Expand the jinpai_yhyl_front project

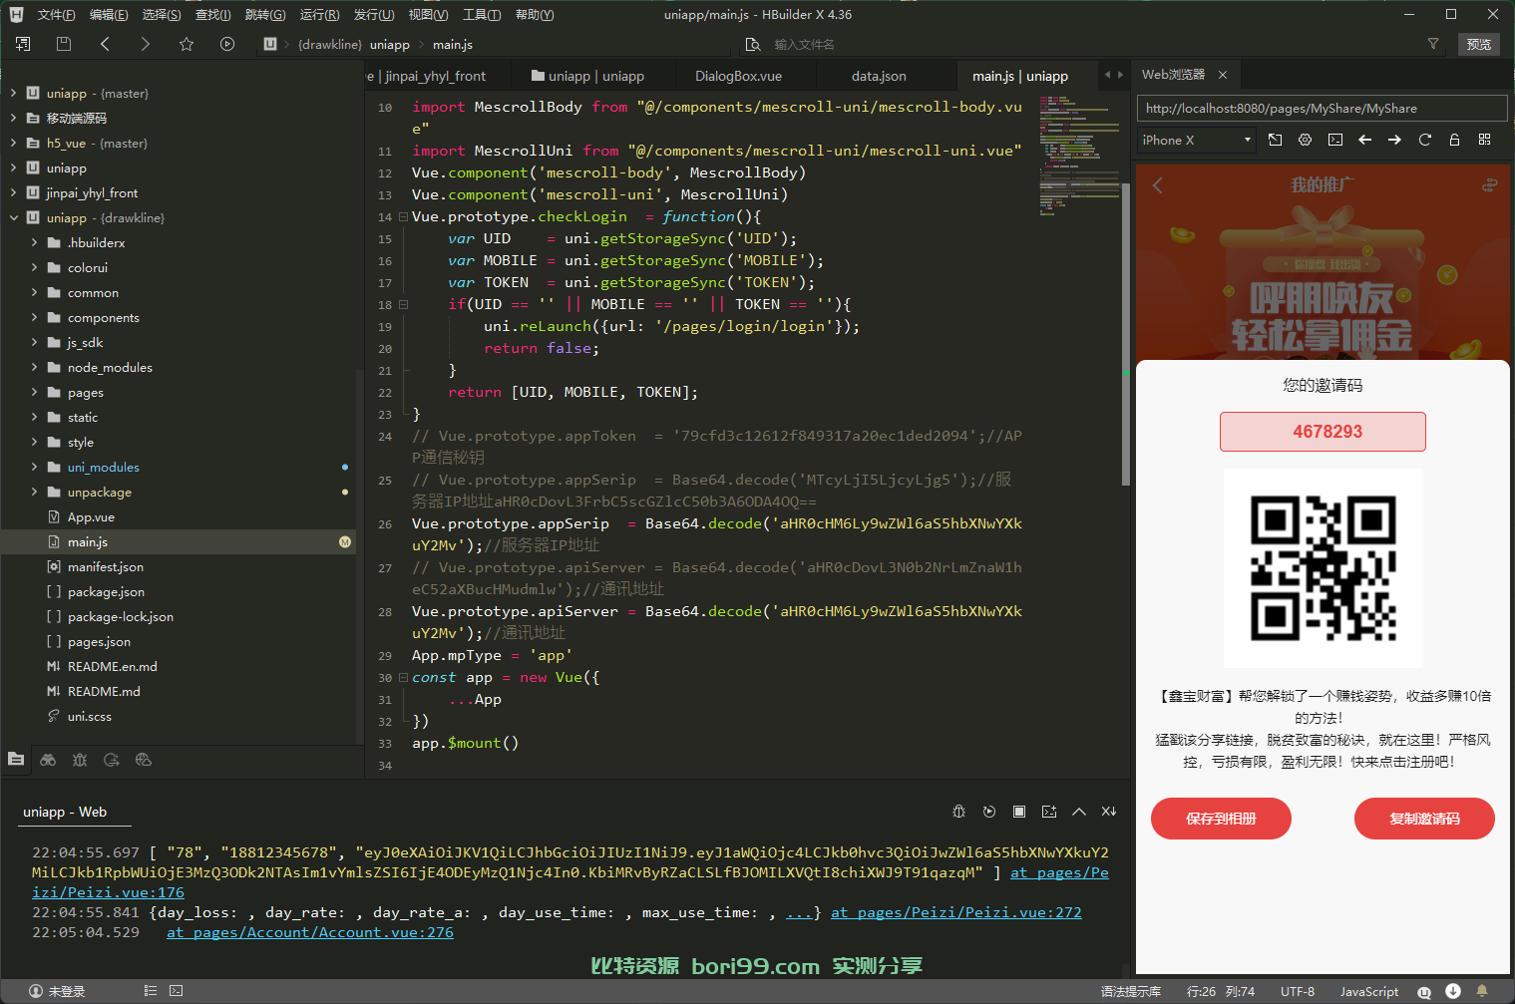pyautogui.click(x=14, y=192)
